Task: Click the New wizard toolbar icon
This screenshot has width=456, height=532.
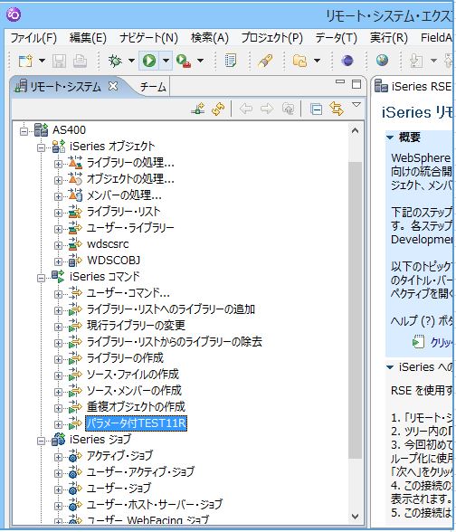Action: [25, 62]
